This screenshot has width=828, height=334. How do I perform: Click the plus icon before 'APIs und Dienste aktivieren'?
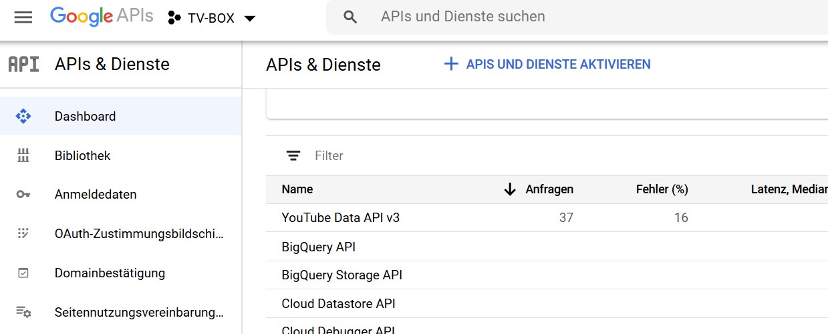click(451, 64)
